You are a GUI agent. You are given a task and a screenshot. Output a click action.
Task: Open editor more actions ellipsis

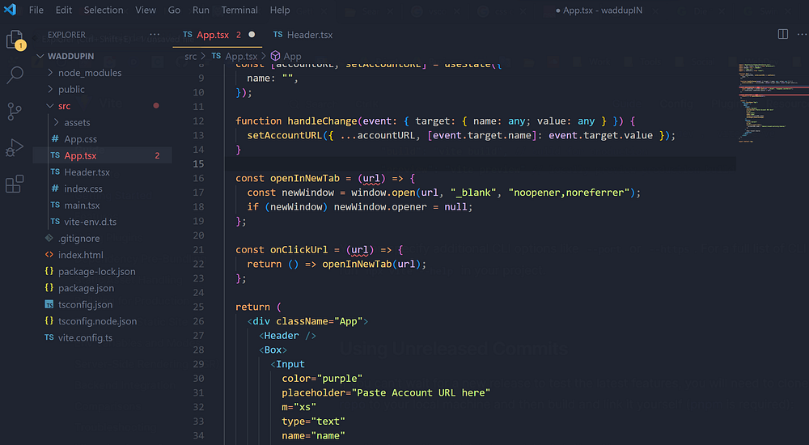coord(803,34)
